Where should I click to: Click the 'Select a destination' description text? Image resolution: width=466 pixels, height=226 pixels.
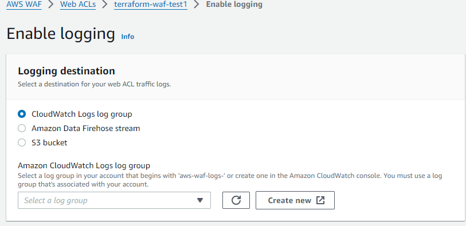coord(94,84)
